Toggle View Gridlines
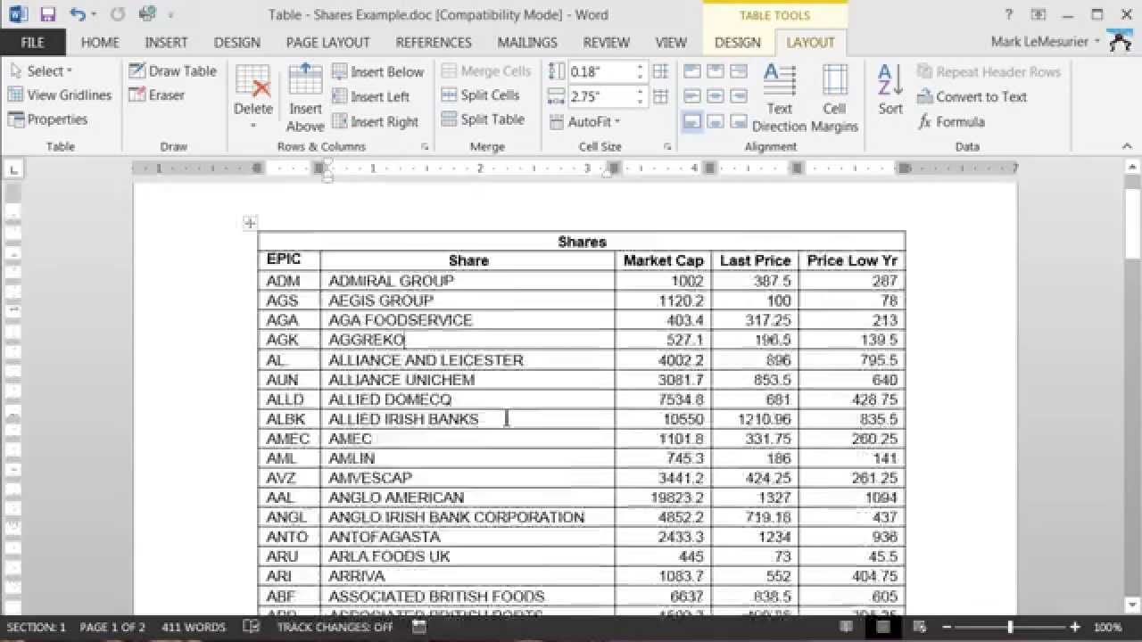 [x=60, y=95]
